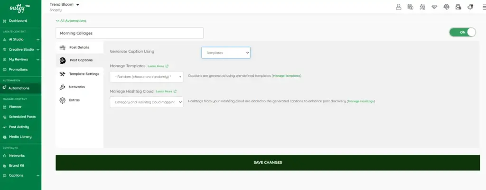Click the magic wand icon in the header
This screenshot has height=190, width=486.
(422, 7)
